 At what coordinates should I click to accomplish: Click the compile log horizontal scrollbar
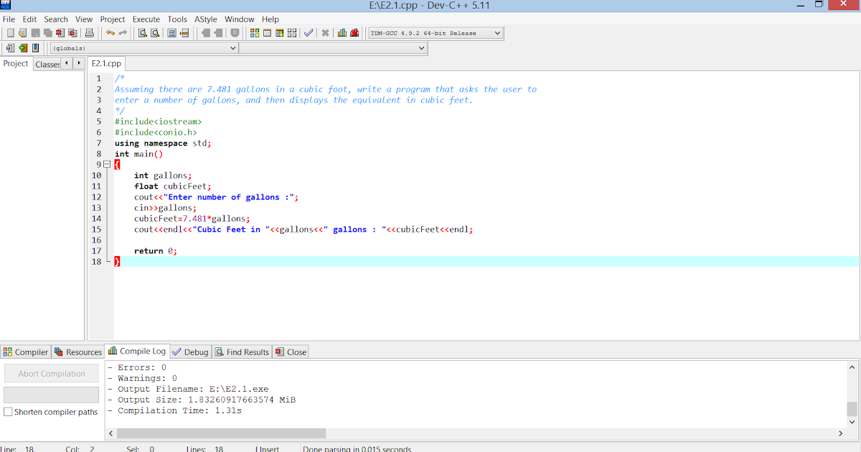(x=221, y=433)
